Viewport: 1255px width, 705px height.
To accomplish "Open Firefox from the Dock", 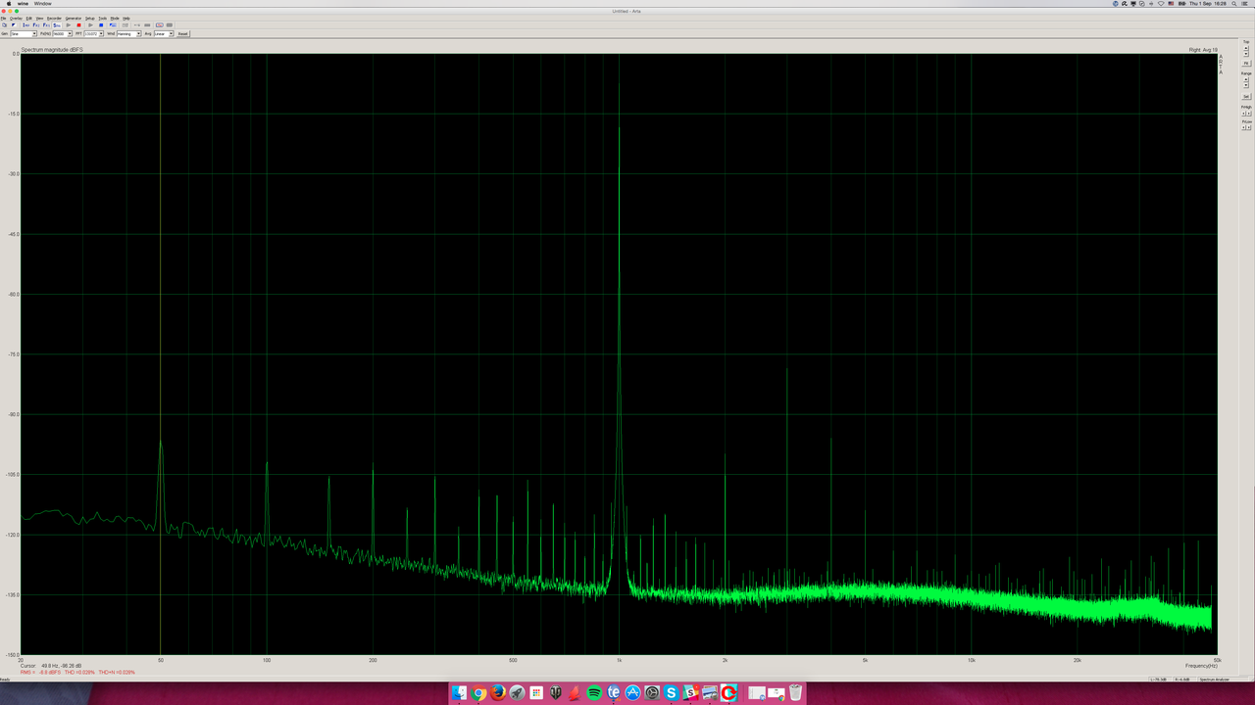I will [x=498, y=693].
